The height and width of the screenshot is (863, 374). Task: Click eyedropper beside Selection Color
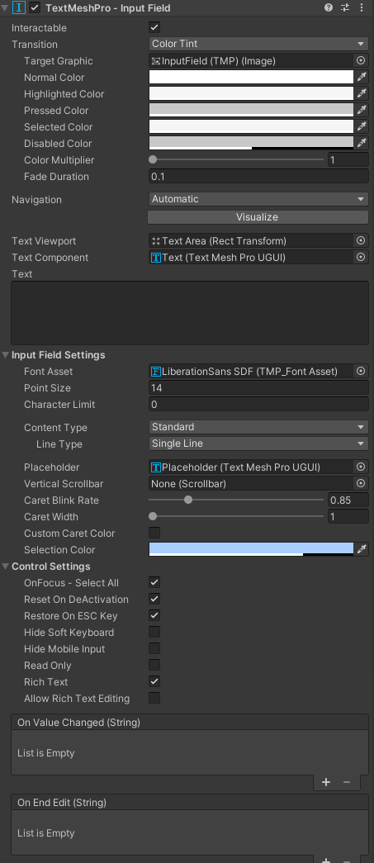pyautogui.click(x=362, y=549)
